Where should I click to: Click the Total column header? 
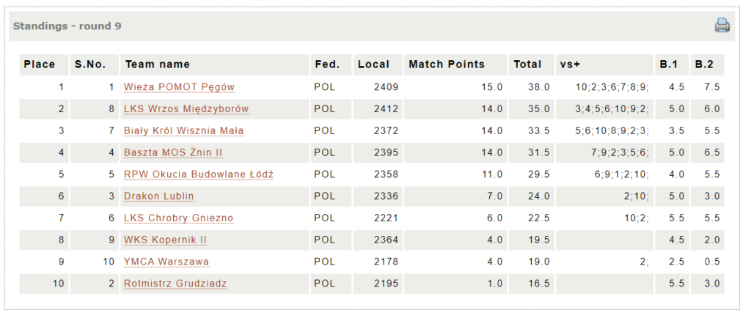click(x=527, y=64)
